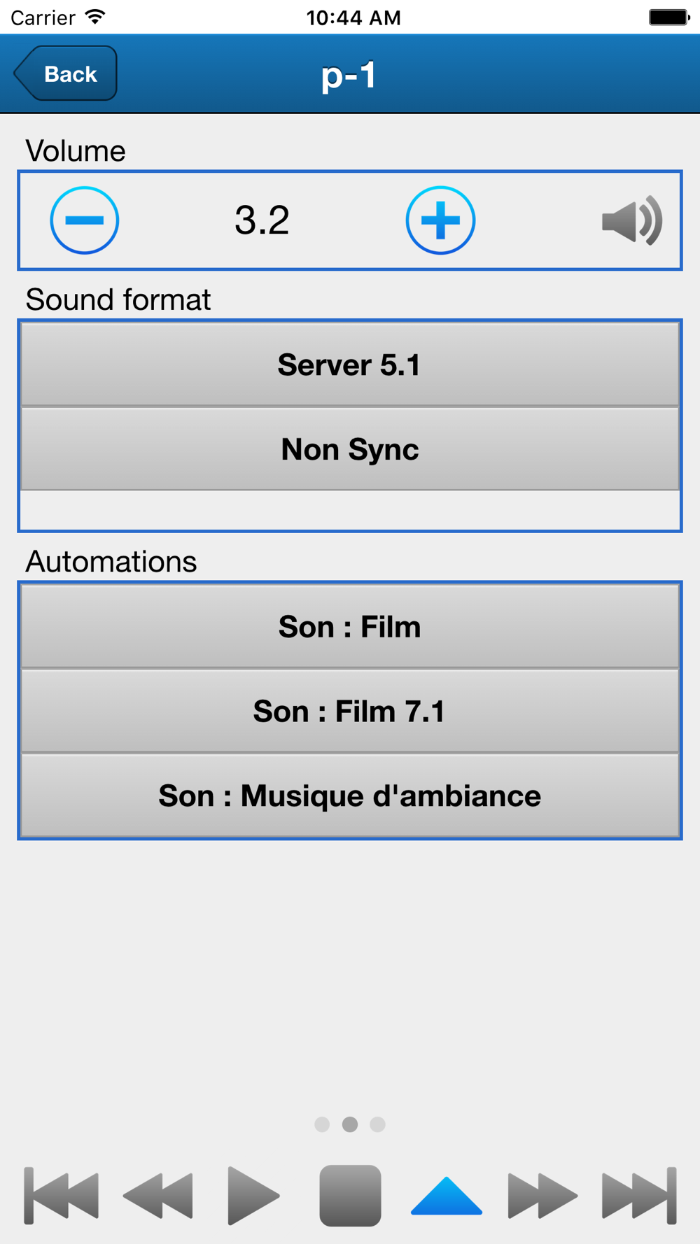Viewport: 700px width, 1244px height.
Task: Go back using the Back button
Action: coord(65,73)
